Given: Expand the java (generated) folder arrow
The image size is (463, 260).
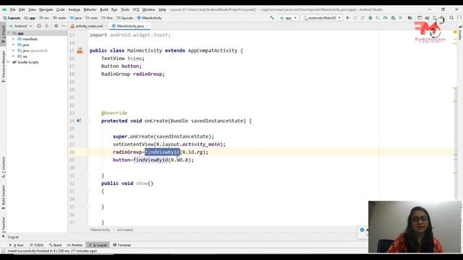Looking at the screenshot, I should [x=13, y=51].
